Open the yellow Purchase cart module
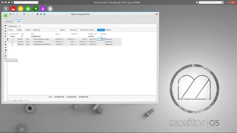This screenshot has width=237, height=133. (21, 9)
